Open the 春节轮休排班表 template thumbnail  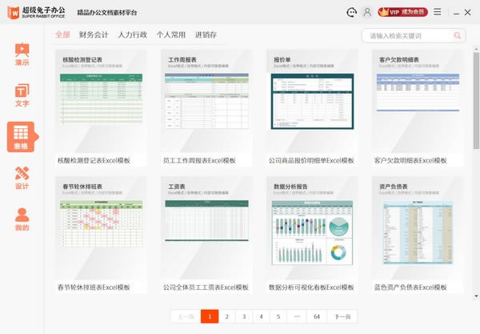101,228
